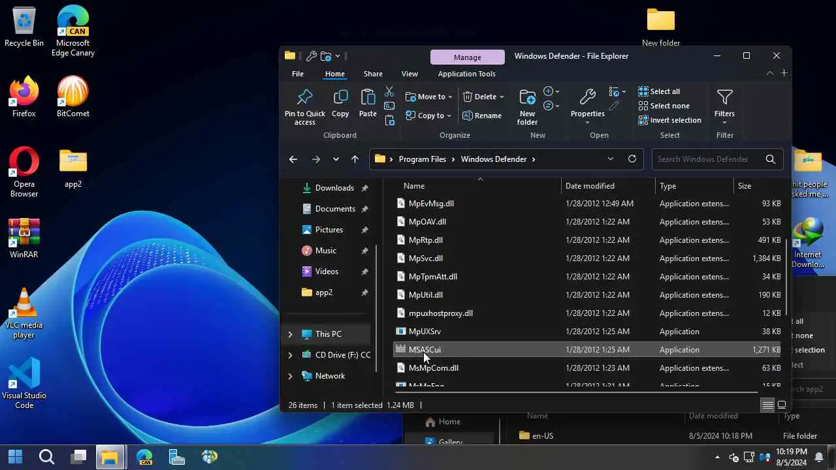Open the Copy to dropdown
This screenshot has width=836, height=470.
pos(428,116)
